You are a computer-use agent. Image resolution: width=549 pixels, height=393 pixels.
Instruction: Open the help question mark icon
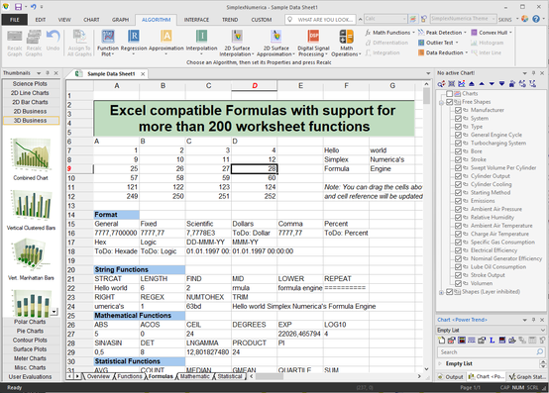click(x=536, y=19)
